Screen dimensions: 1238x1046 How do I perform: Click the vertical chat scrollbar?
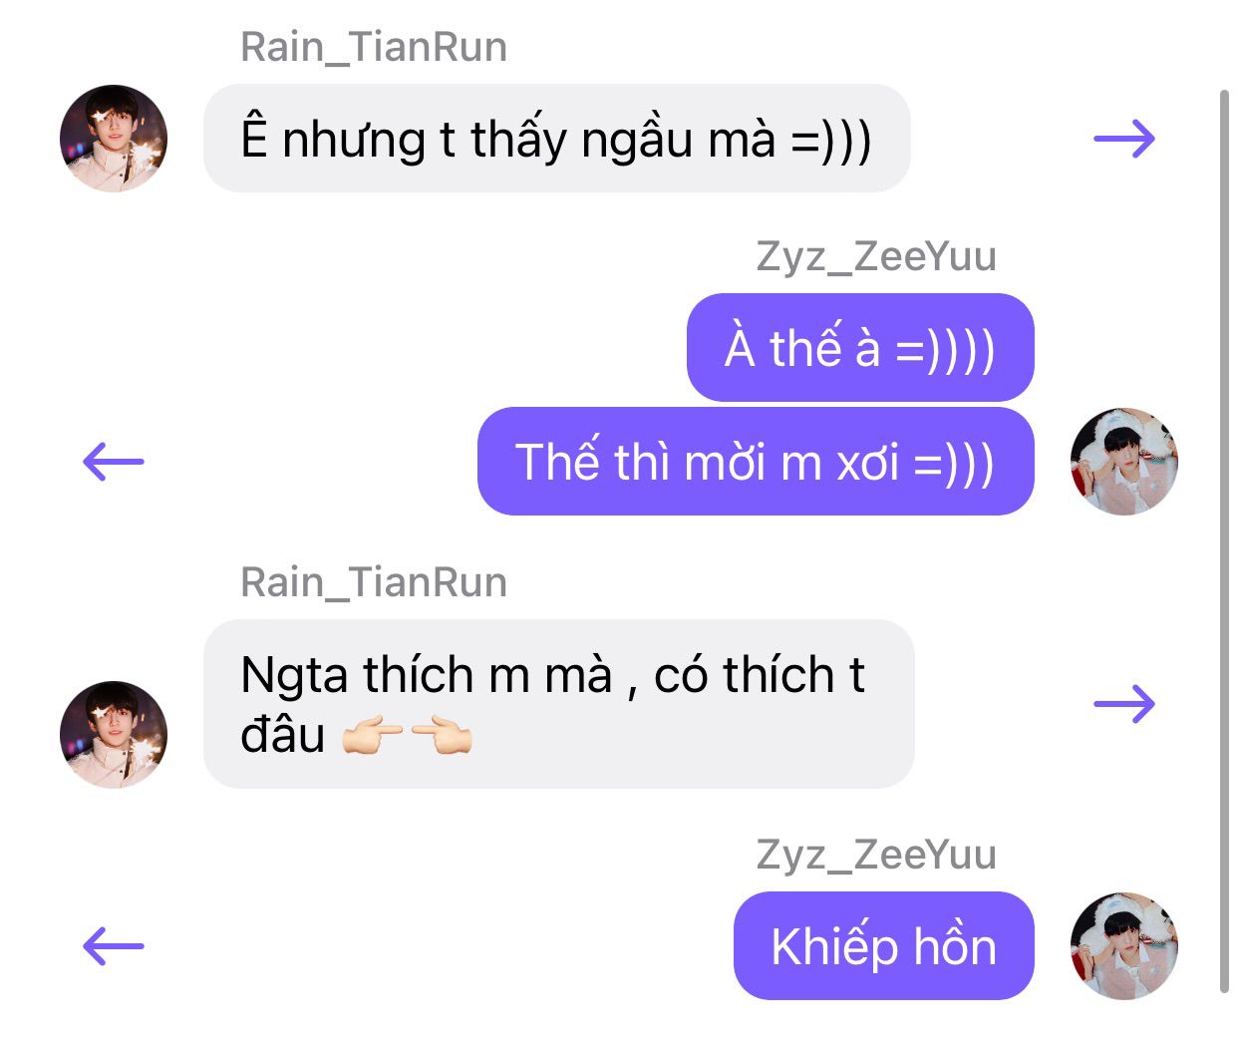1224,541
